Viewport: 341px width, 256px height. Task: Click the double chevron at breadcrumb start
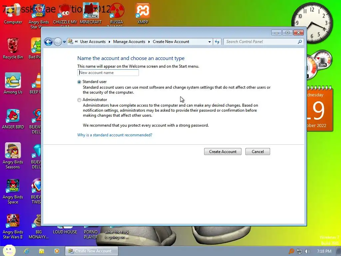(x=76, y=42)
